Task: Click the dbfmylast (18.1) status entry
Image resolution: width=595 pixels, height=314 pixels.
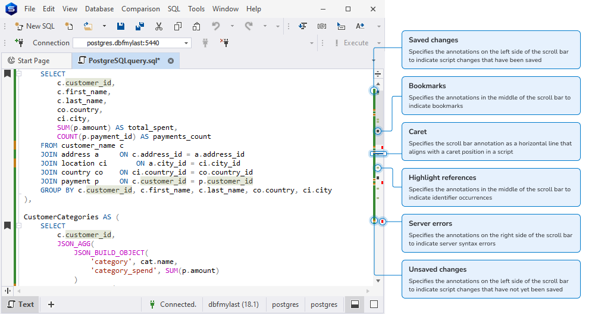Action: [x=233, y=304]
